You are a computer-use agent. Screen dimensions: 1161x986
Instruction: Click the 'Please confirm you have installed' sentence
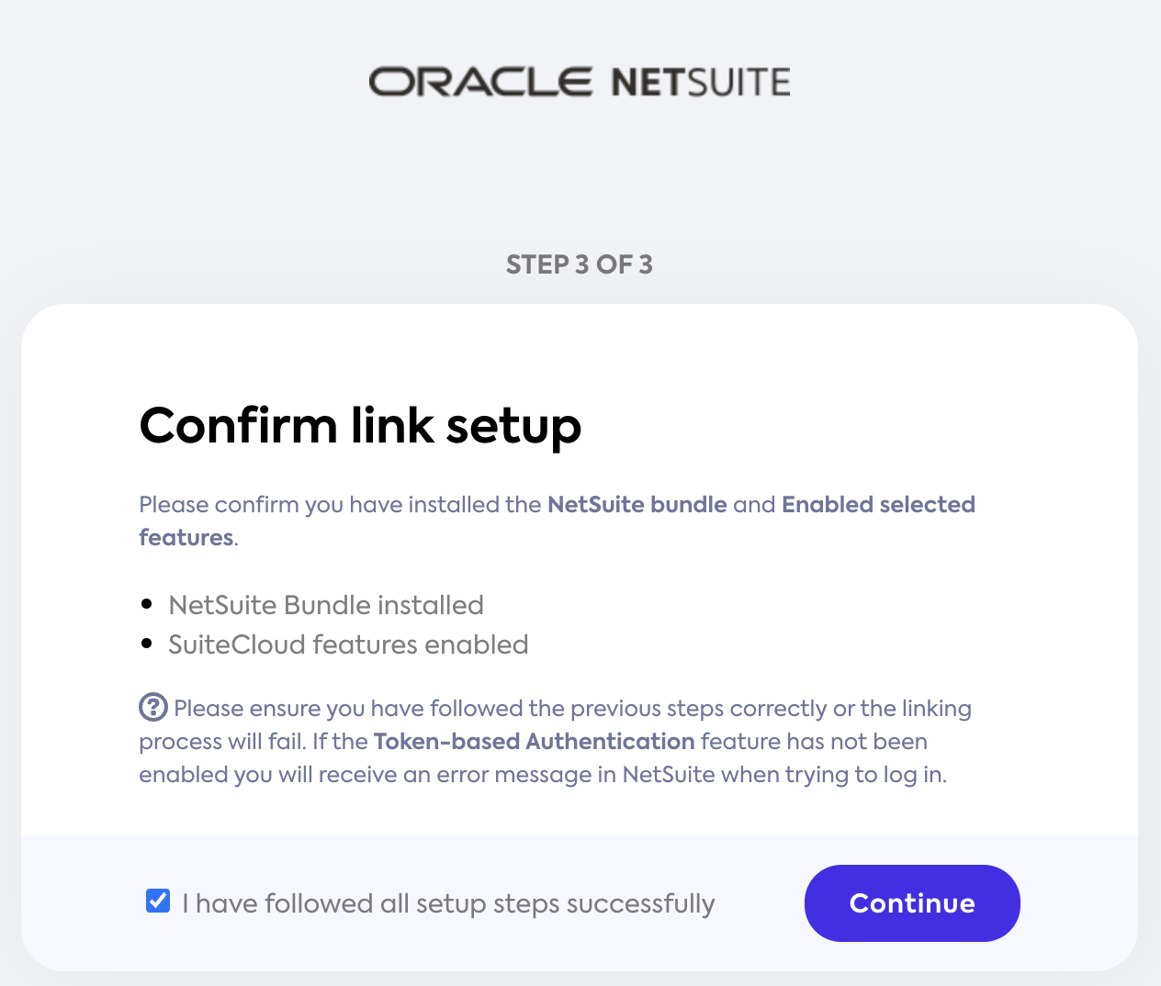point(342,504)
